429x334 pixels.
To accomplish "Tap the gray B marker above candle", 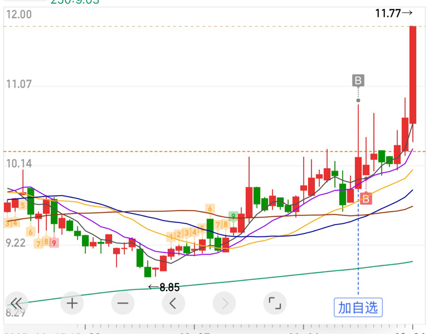I will [358, 80].
